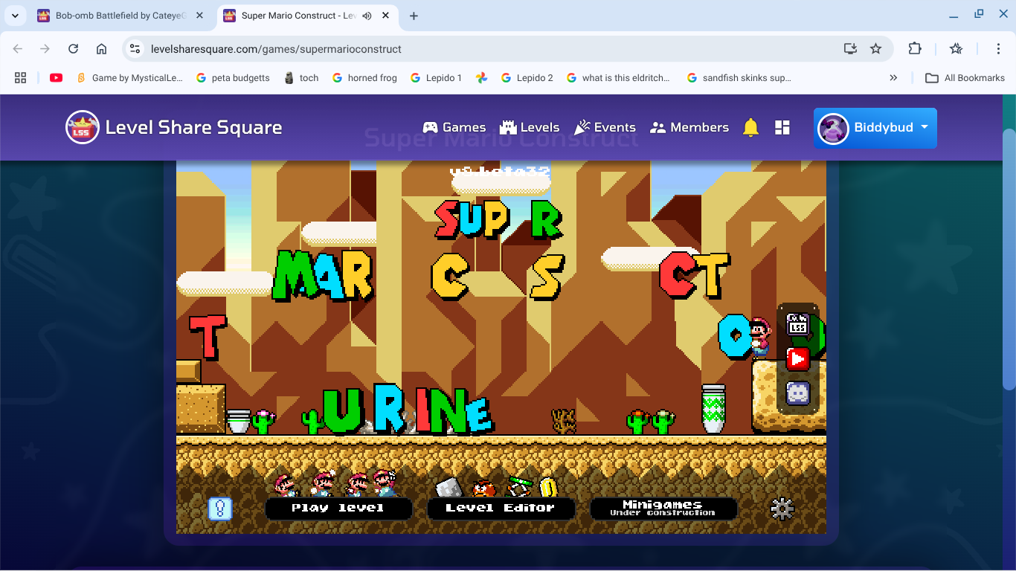
Task: Go to the Levels section
Action: (x=530, y=128)
